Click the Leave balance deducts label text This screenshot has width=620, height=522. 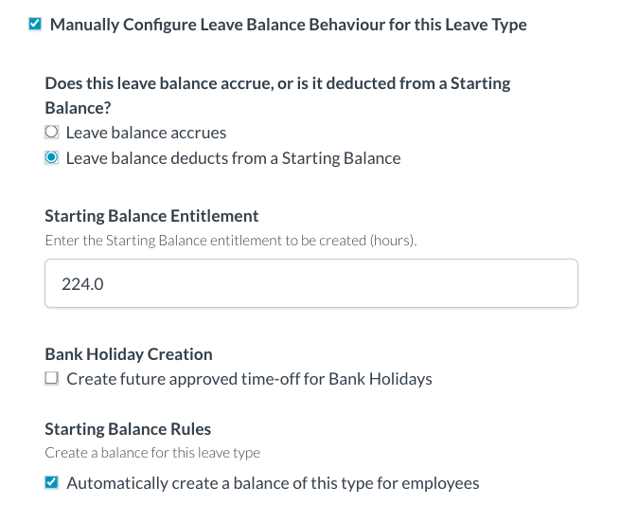233,158
